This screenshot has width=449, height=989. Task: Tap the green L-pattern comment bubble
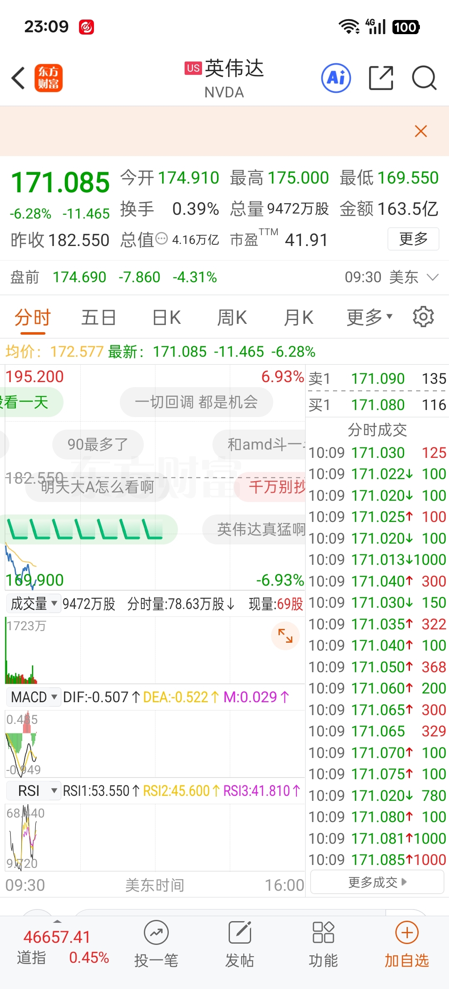tap(89, 529)
